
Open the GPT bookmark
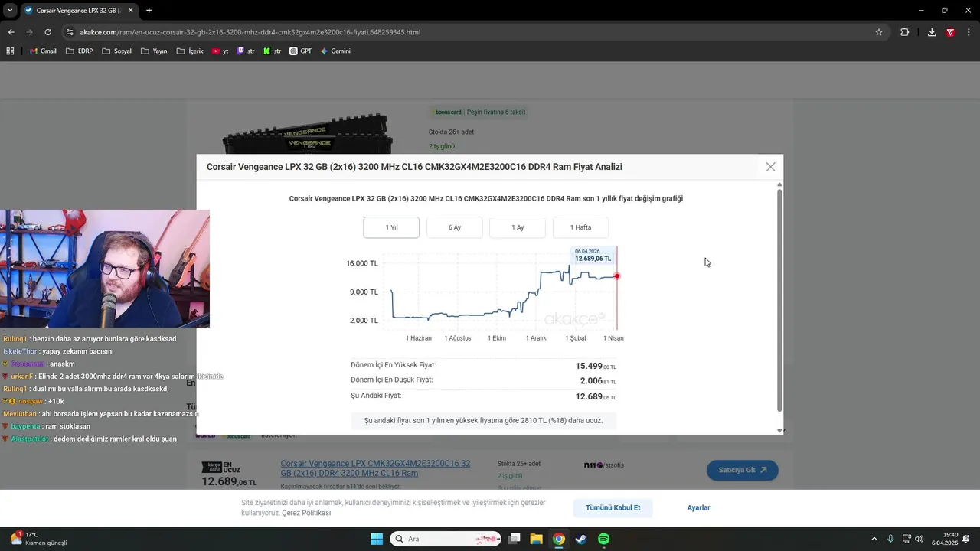tap(300, 51)
